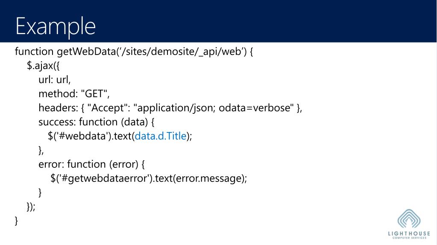Click the headers Accept application/json line
Image resolution: width=437 pixels, height=245 pixels.
[170, 108]
